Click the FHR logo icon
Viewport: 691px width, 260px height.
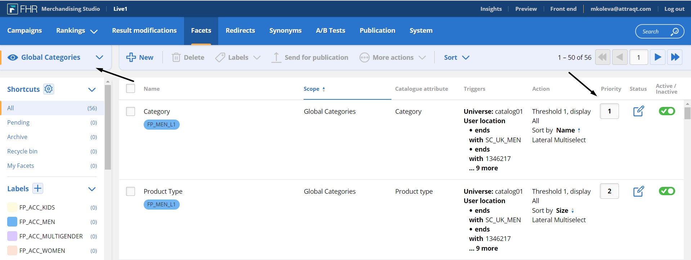click(x=13, y=9)
